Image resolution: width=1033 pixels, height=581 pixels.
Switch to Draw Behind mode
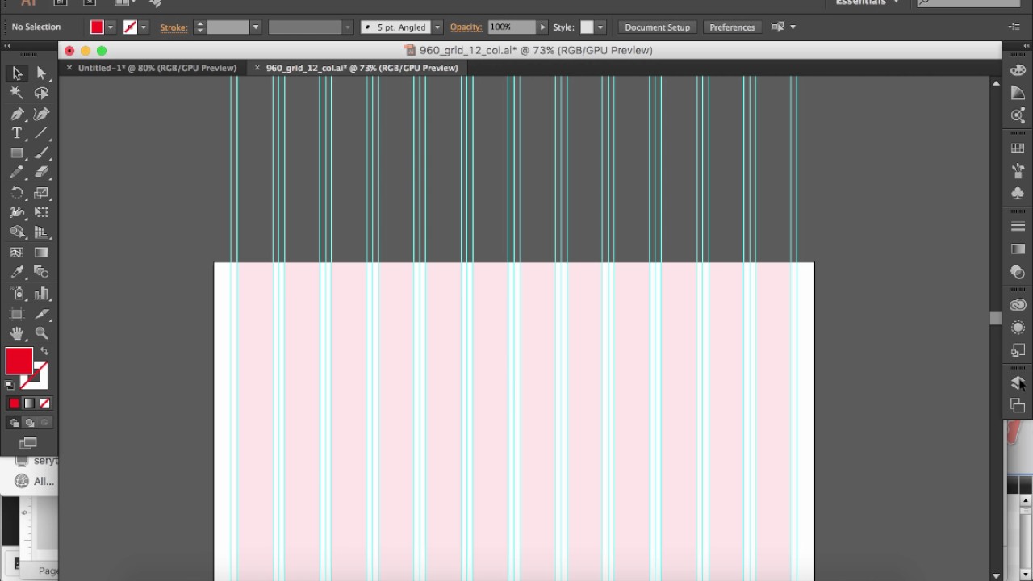tap(29, 423)
